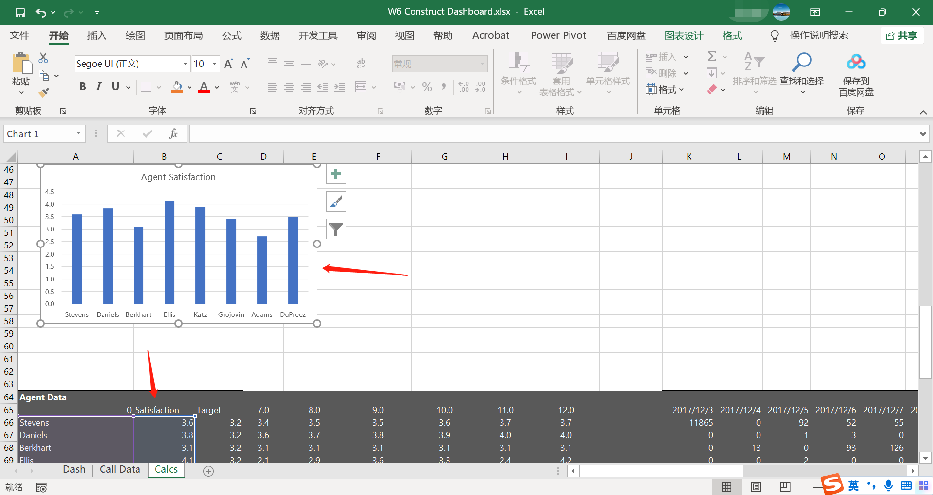The width and height of the screenshot is (933, 495).
Task: Click inside the formula bar input
Action: (x=553, y=134)
